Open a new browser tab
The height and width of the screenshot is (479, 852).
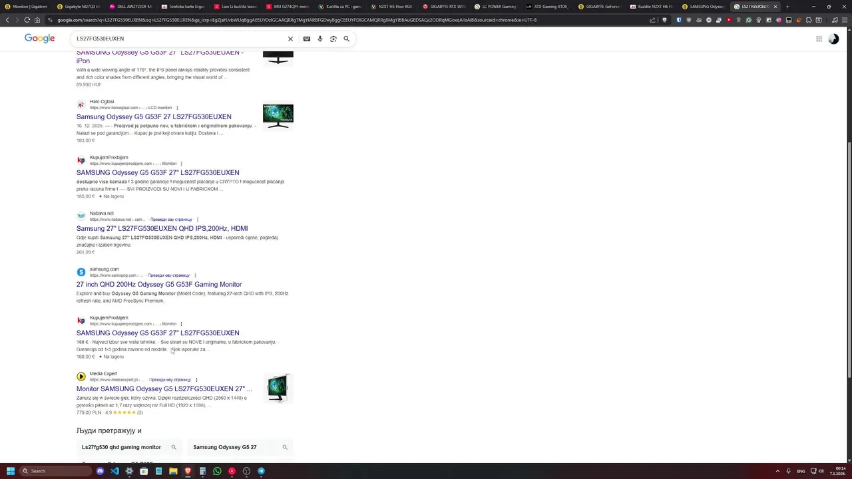pos(787,7)
